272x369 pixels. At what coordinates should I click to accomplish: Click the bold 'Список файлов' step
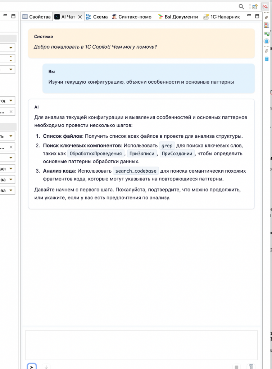click(x=63, y=136)
